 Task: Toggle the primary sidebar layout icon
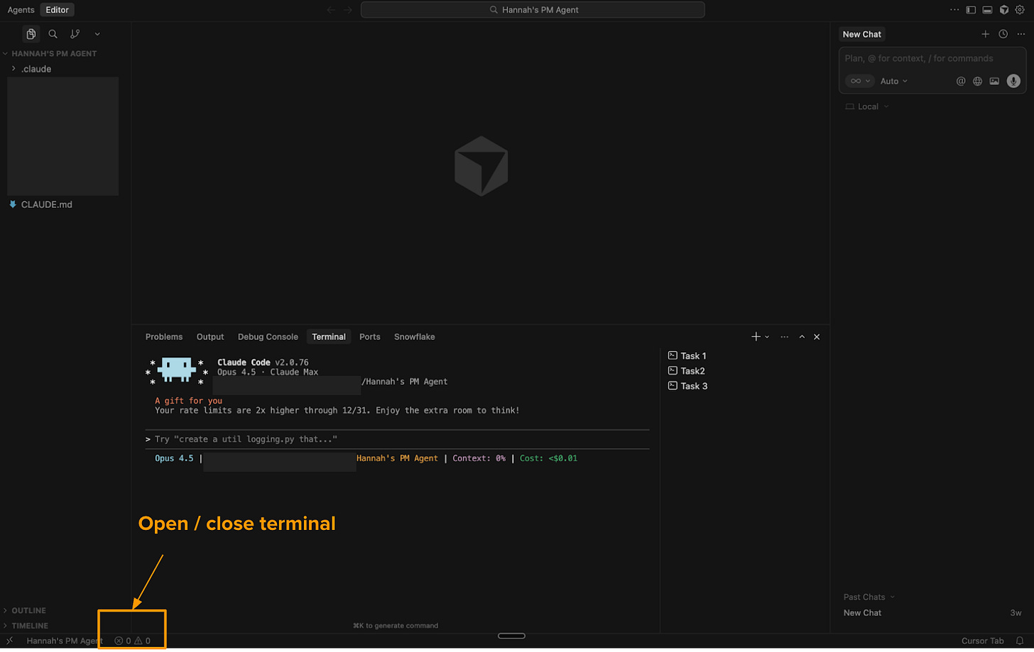tap(971, 10)
